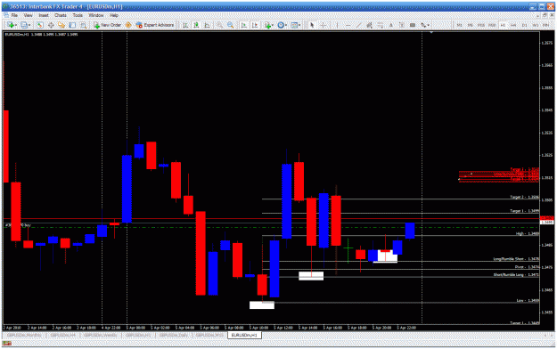Select the Trendline tool
This screenshot has height=349, width=557.
[x=359, y=25]
